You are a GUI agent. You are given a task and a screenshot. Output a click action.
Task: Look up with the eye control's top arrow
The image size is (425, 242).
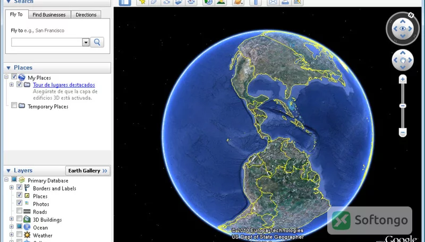point(403,21)
